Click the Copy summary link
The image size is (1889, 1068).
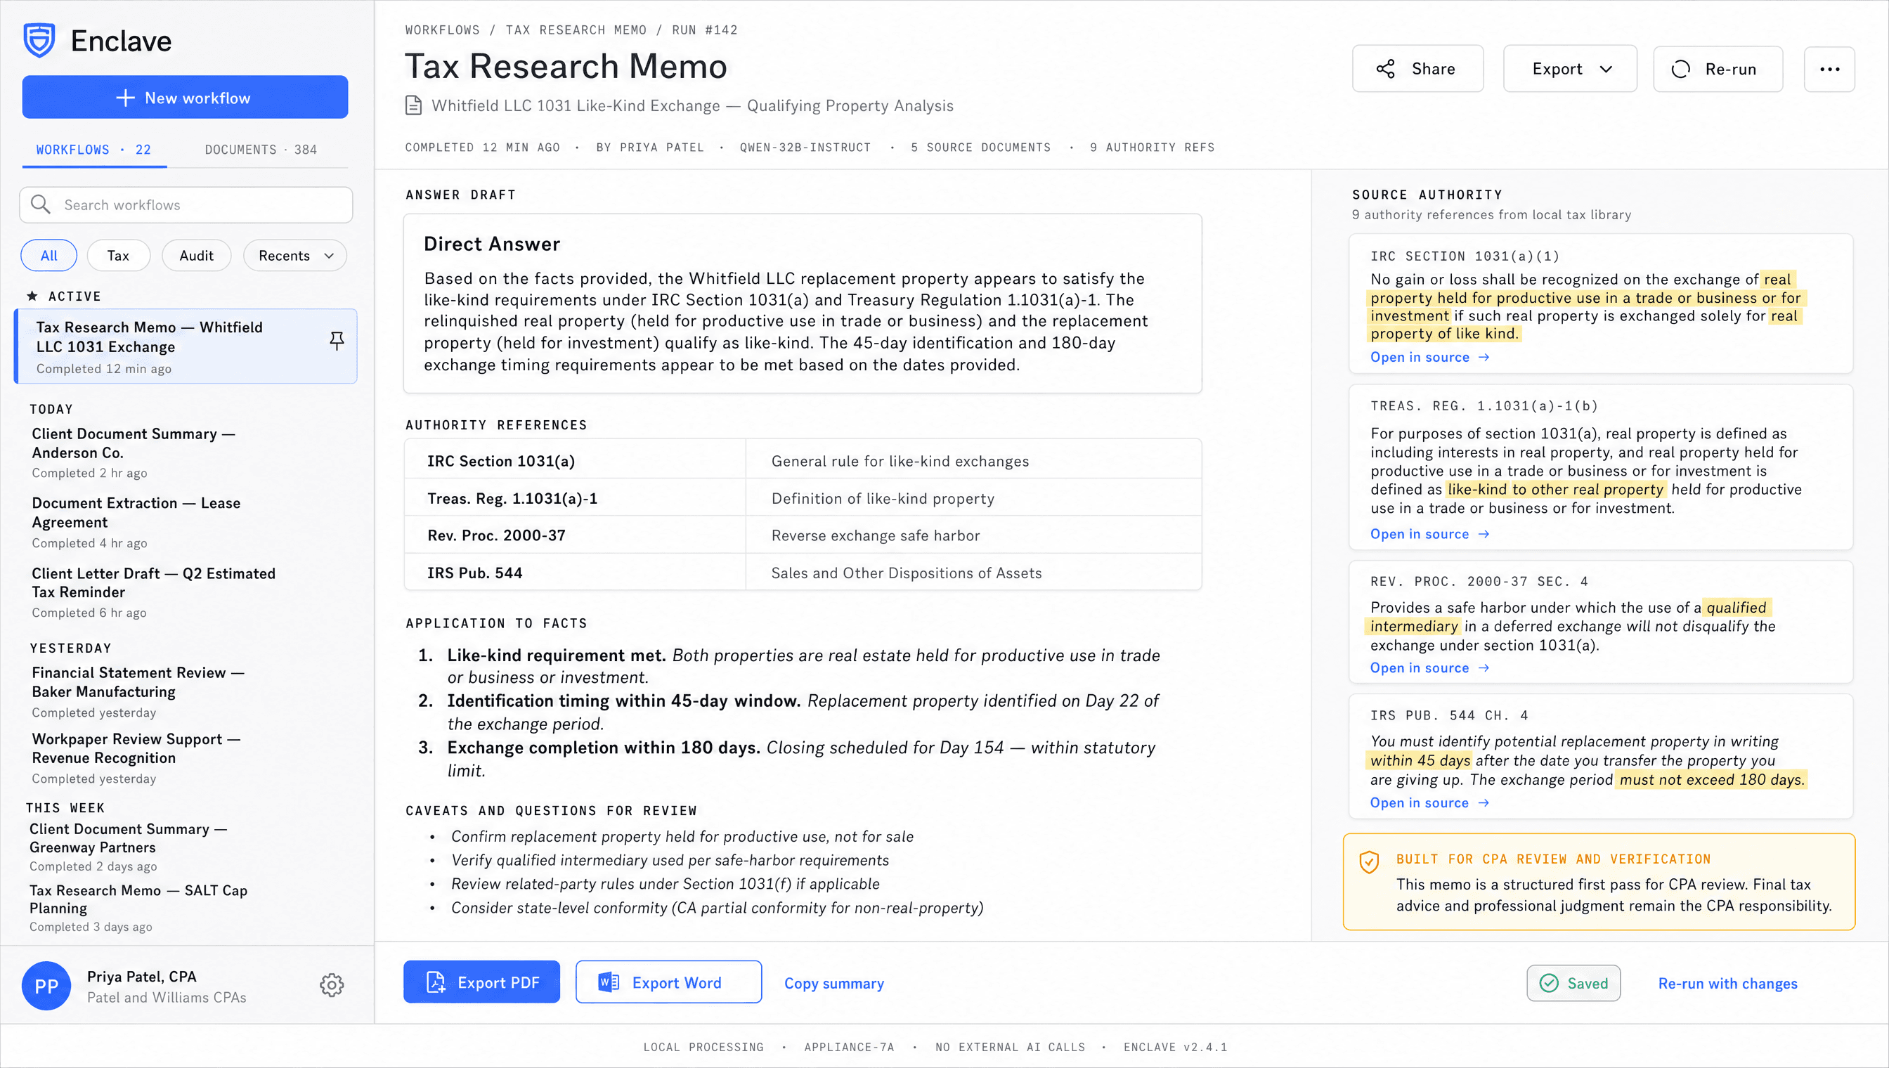tap(834, 984)
